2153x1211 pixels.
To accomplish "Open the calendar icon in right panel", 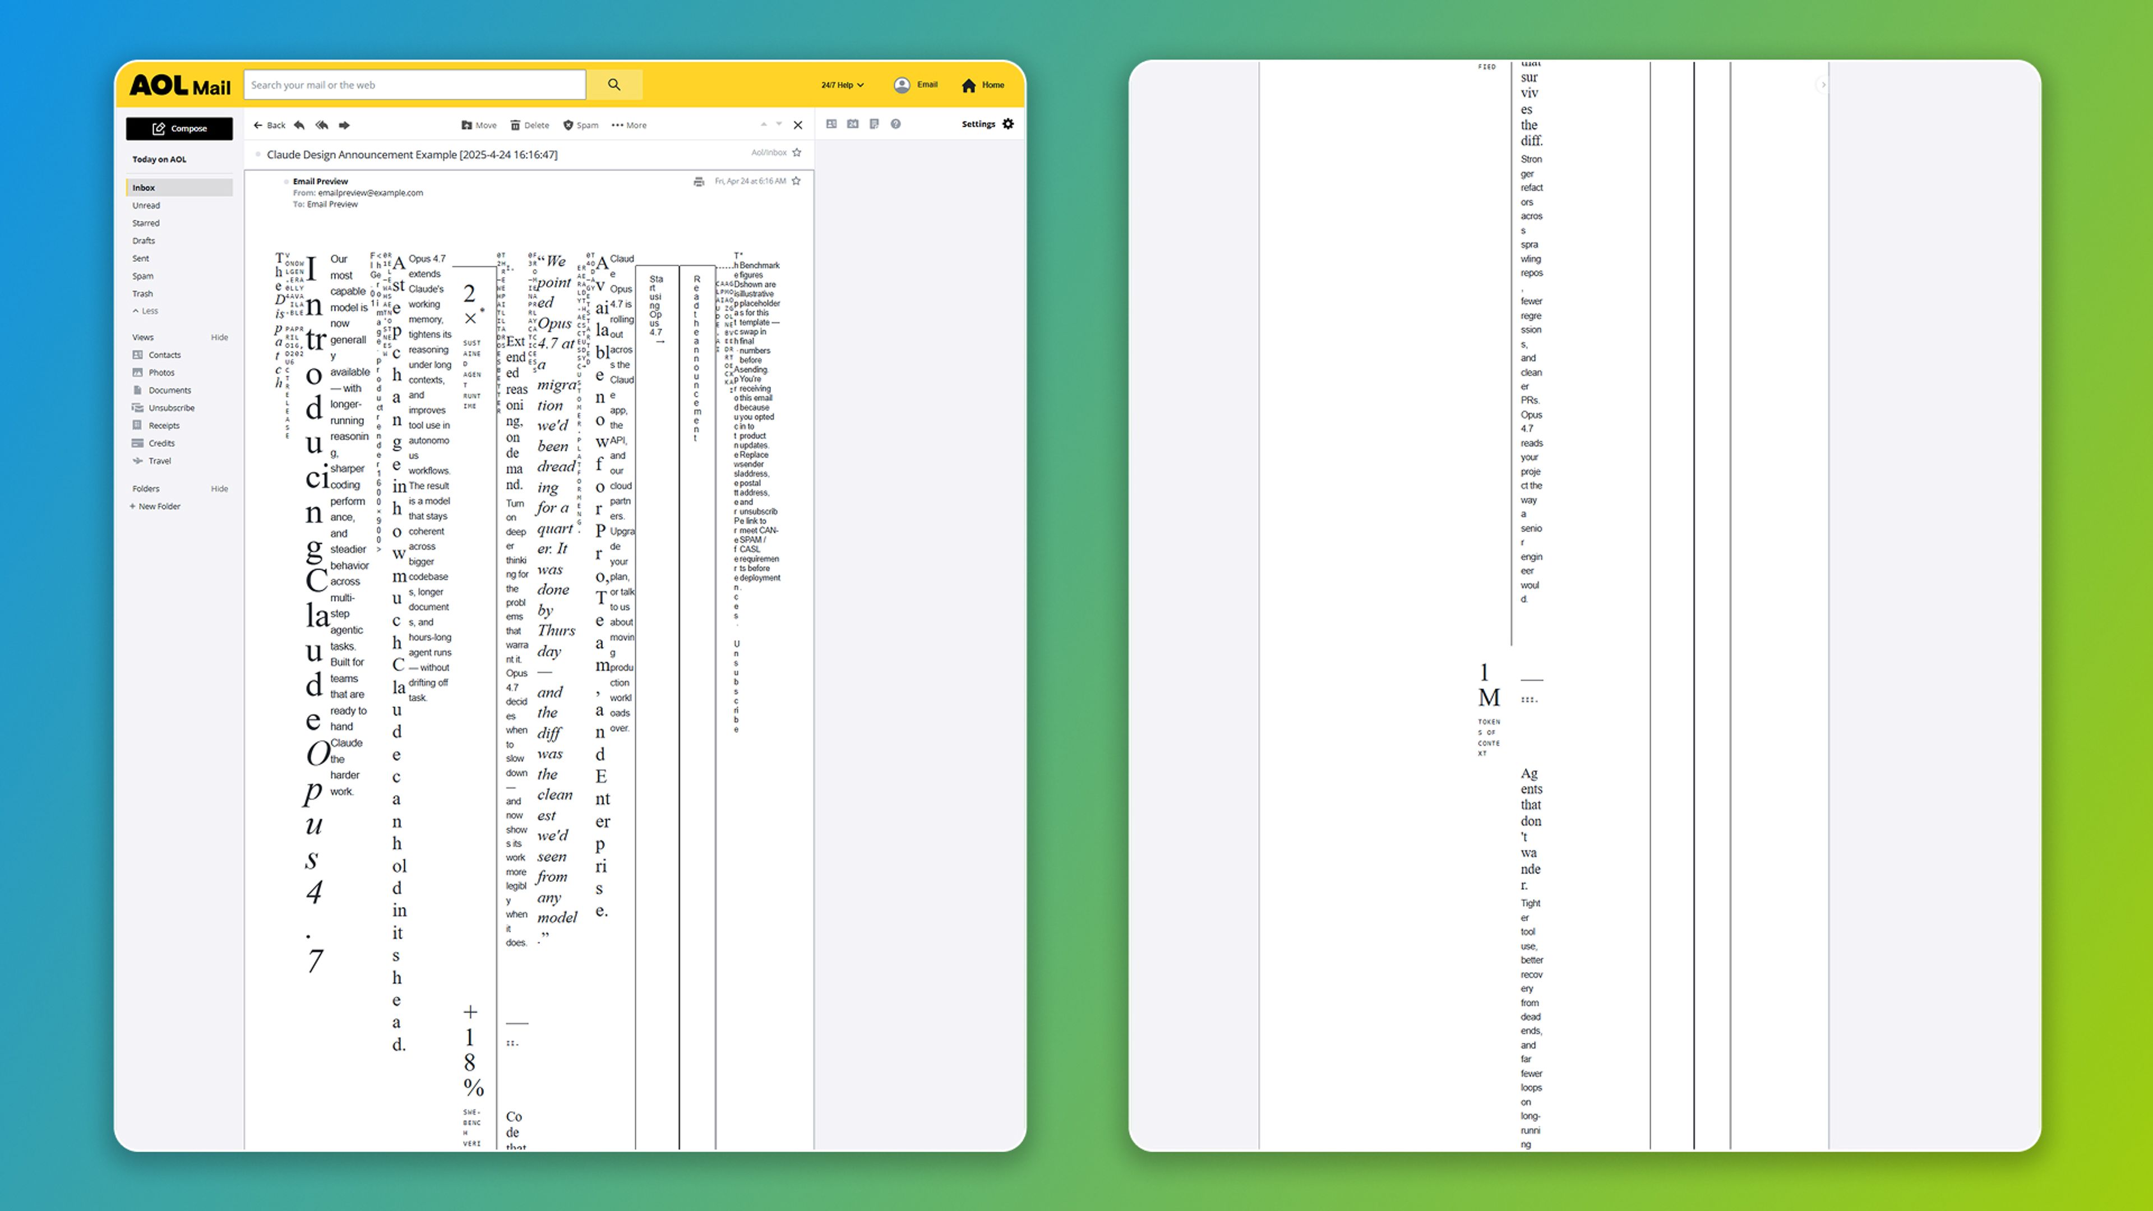I will (852, 124).
